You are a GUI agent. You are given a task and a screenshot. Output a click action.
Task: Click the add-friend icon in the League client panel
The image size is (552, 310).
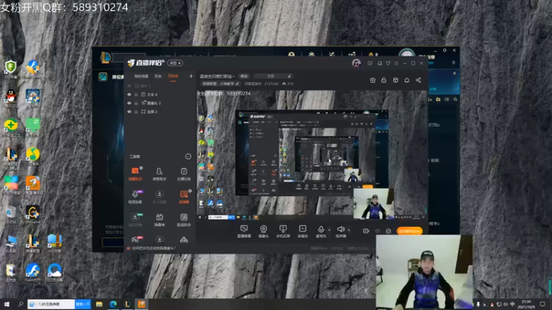(x=430, y=99)
